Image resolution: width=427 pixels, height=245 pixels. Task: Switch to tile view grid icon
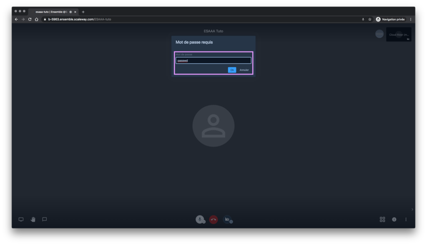[x=382, y=220]
